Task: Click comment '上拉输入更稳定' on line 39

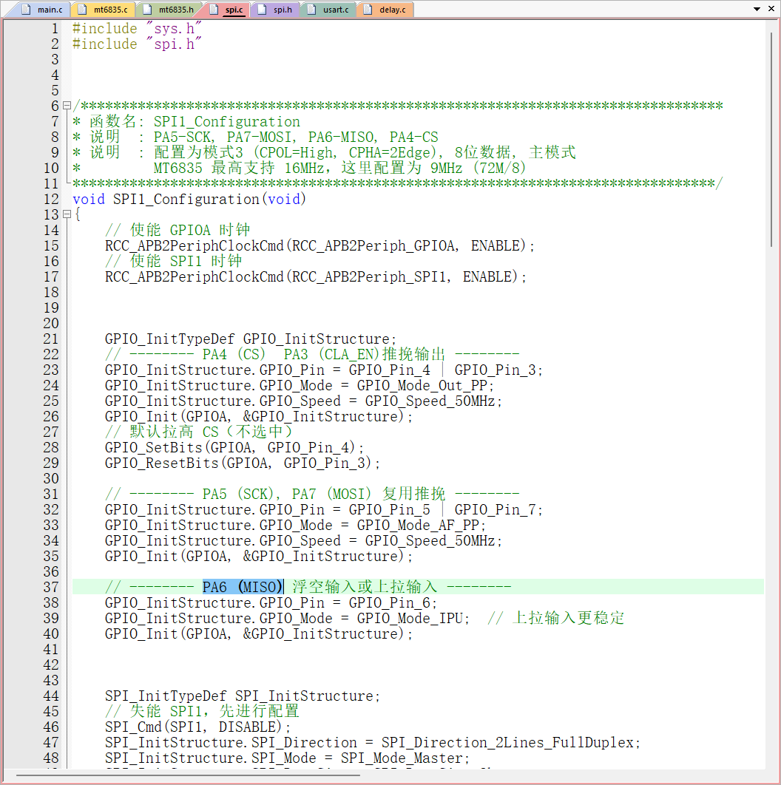Action: point(568,618)
